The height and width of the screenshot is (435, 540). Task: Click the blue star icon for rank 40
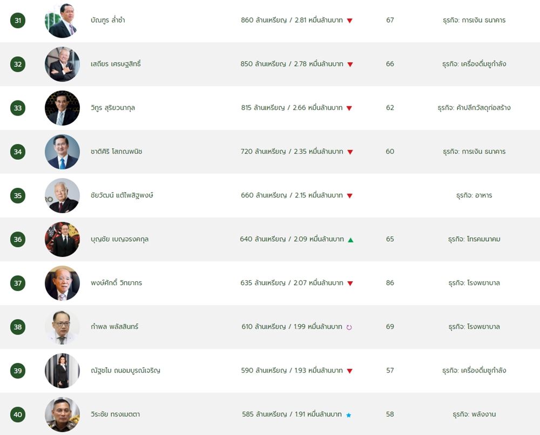348,415
